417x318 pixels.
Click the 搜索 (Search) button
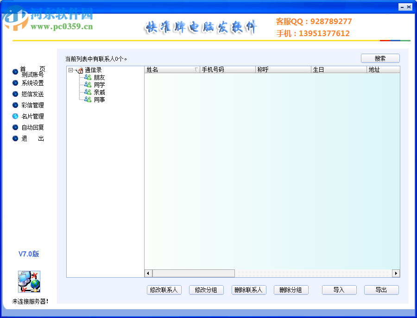coord(380,58)
